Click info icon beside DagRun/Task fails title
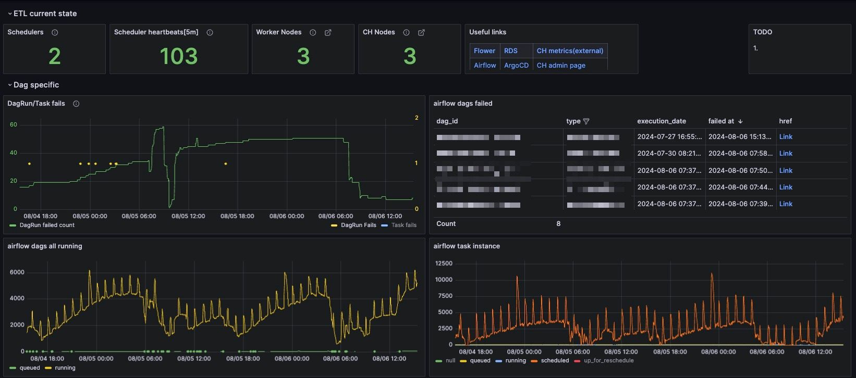This screenshot has width=856, height=378. (x=76, y=104)
